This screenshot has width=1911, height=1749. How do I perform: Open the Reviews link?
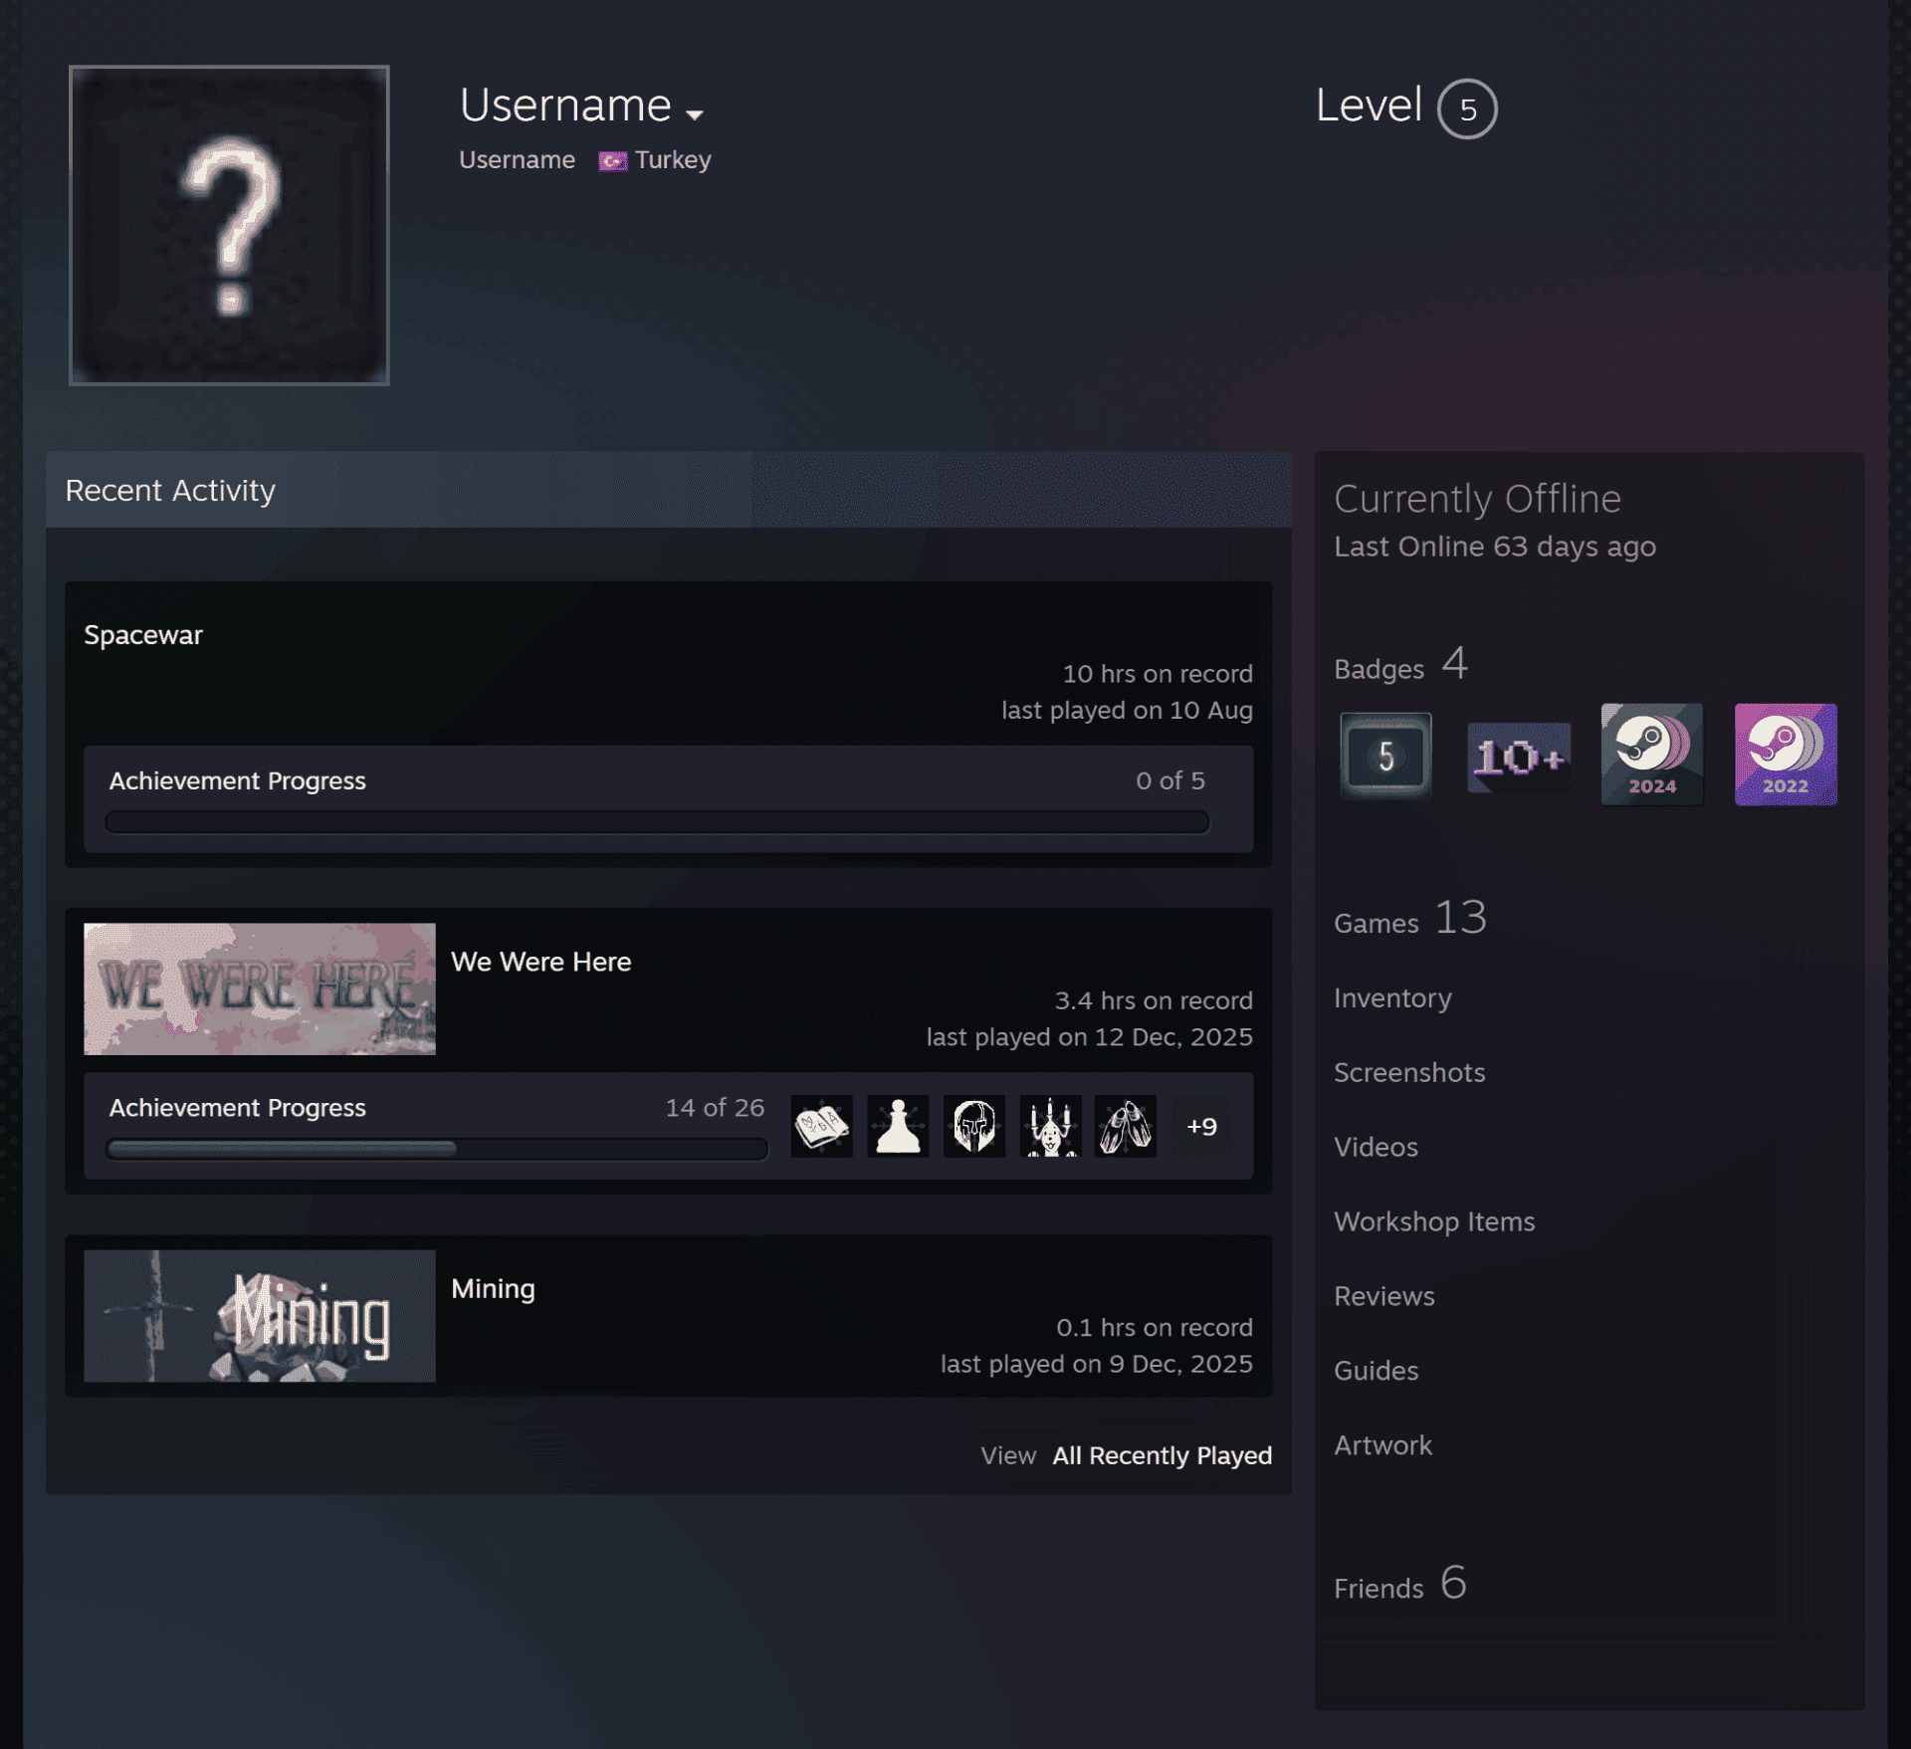point(1384,1296)
